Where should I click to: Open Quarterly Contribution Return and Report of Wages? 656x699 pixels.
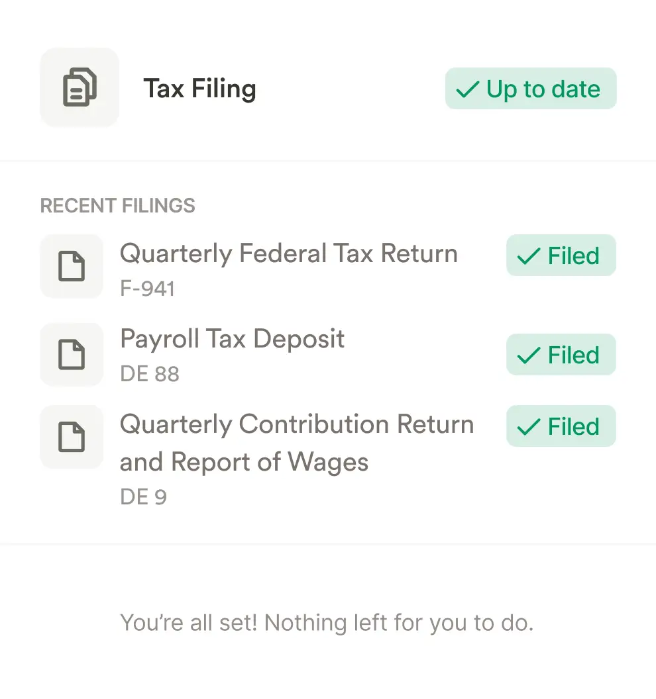point(297,443)
